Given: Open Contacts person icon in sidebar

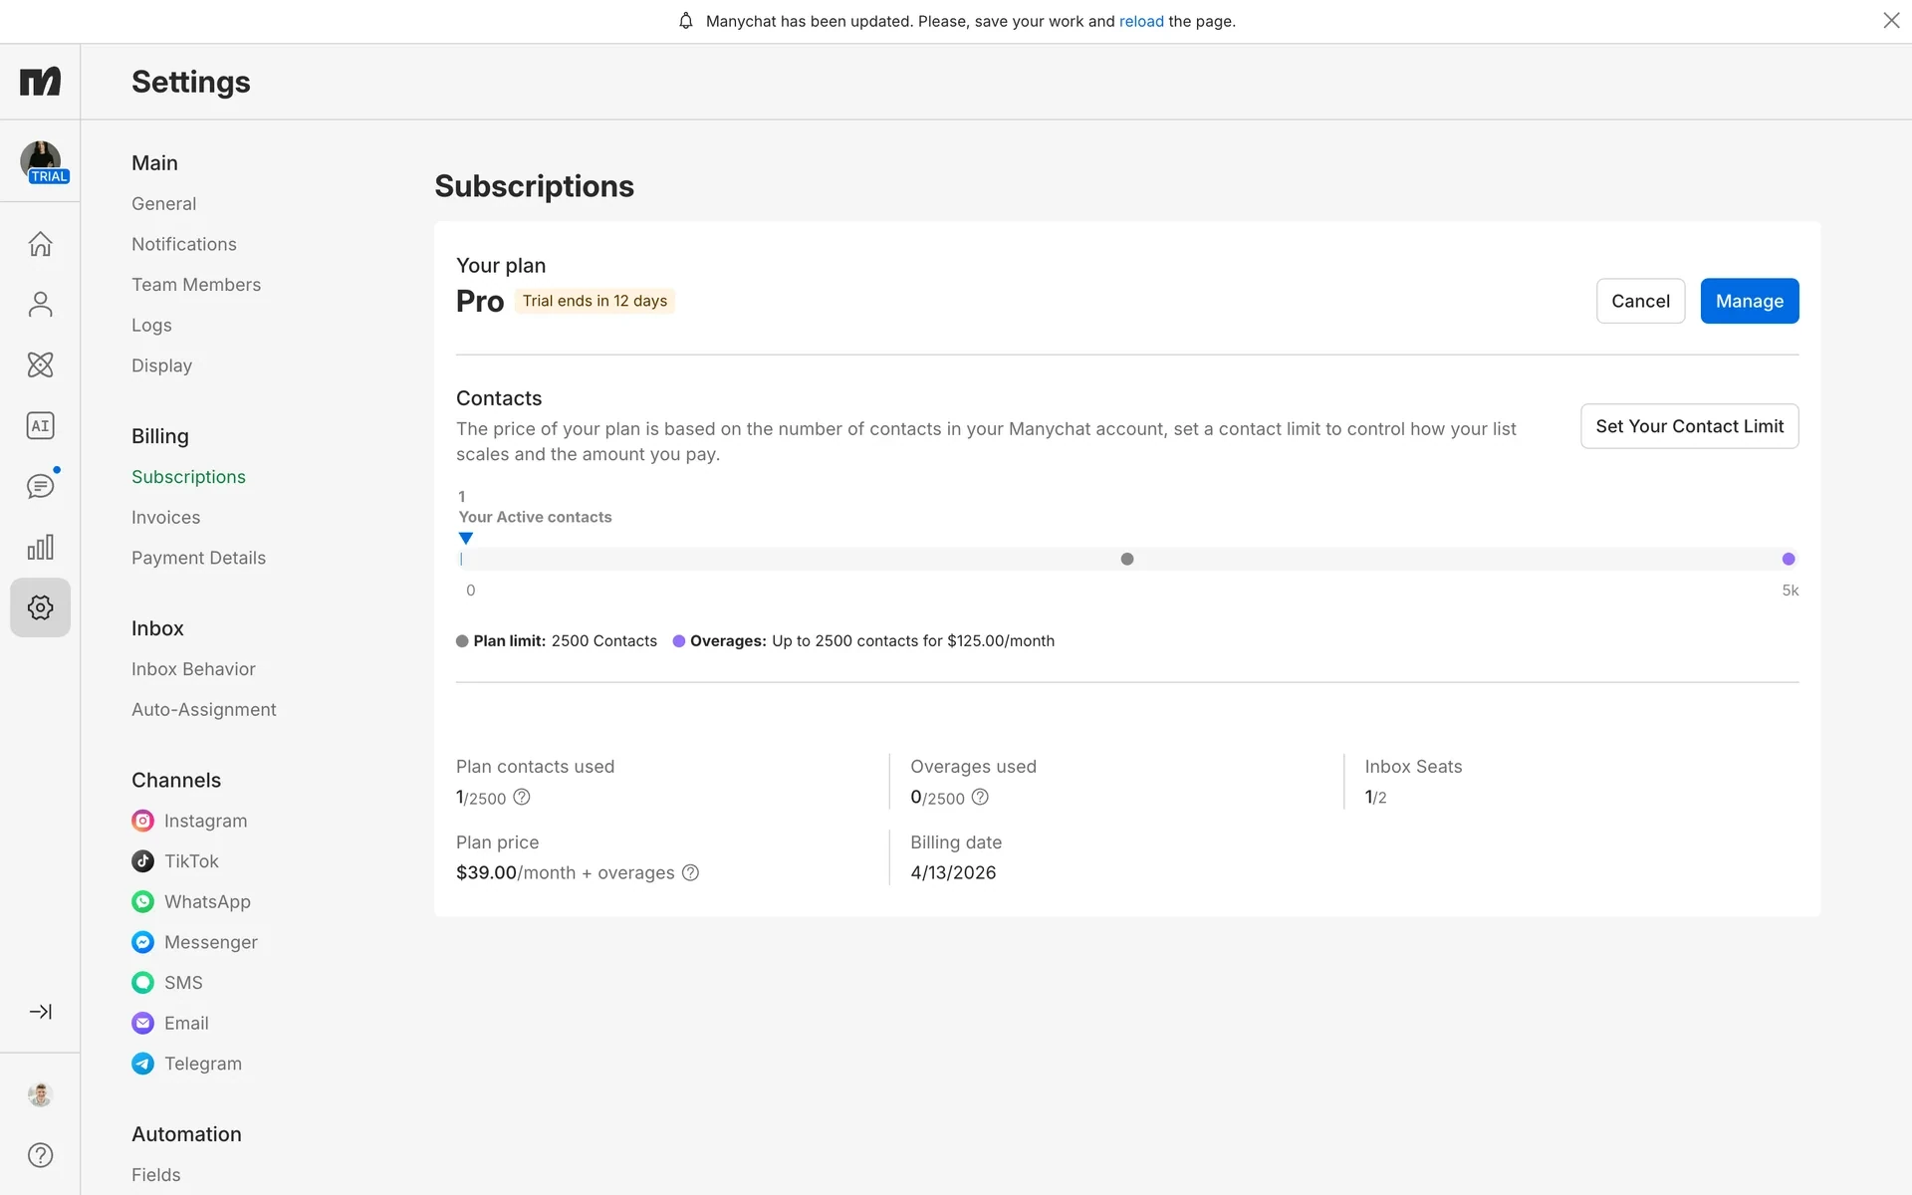Looking at the screenshot, I should (x=40, y=305).
